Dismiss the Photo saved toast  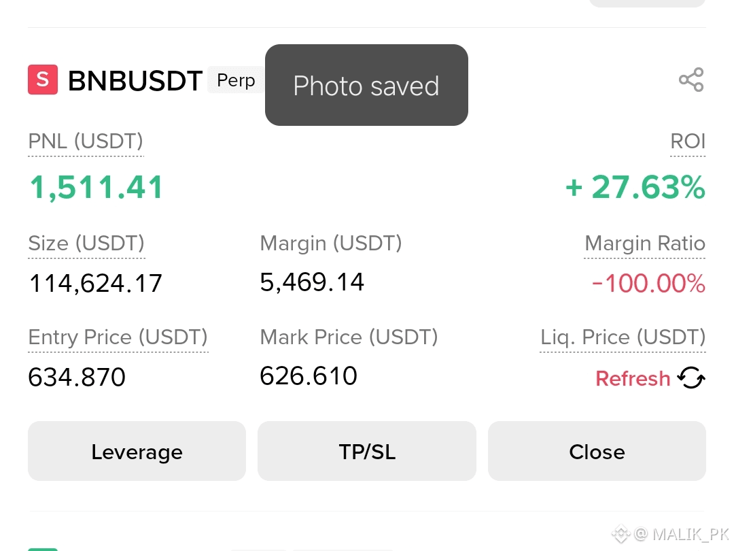[x=366, y=85]
